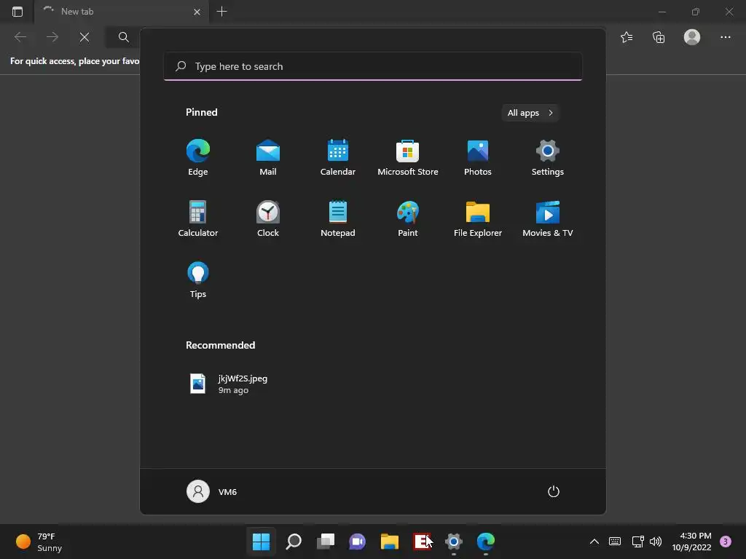Open taskbar Search magnifier
The width and height of the screenshot is (746, 559).
click(294, 542)
